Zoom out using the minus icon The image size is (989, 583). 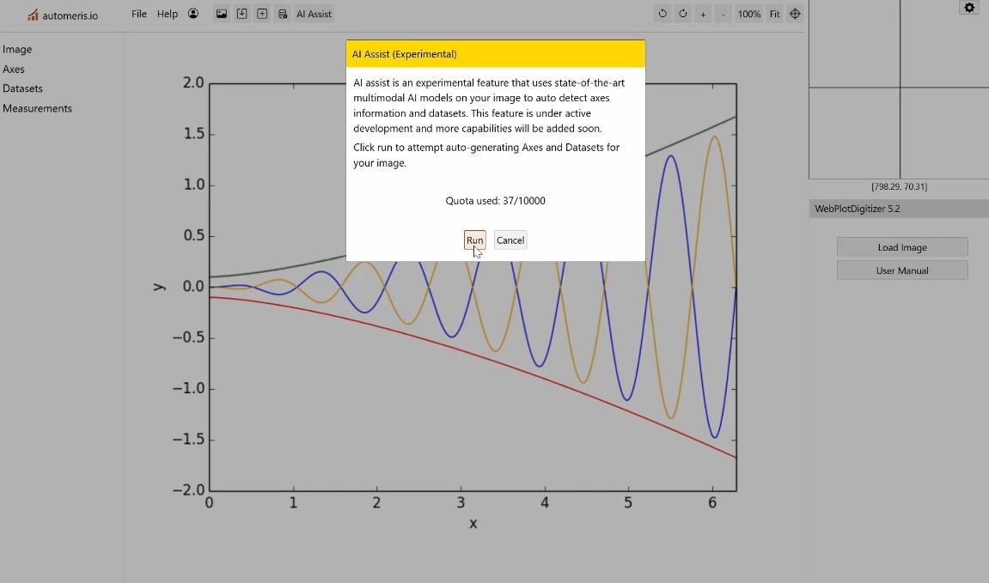(723, 14)
